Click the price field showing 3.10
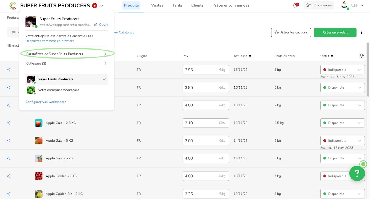 (201, 123)
